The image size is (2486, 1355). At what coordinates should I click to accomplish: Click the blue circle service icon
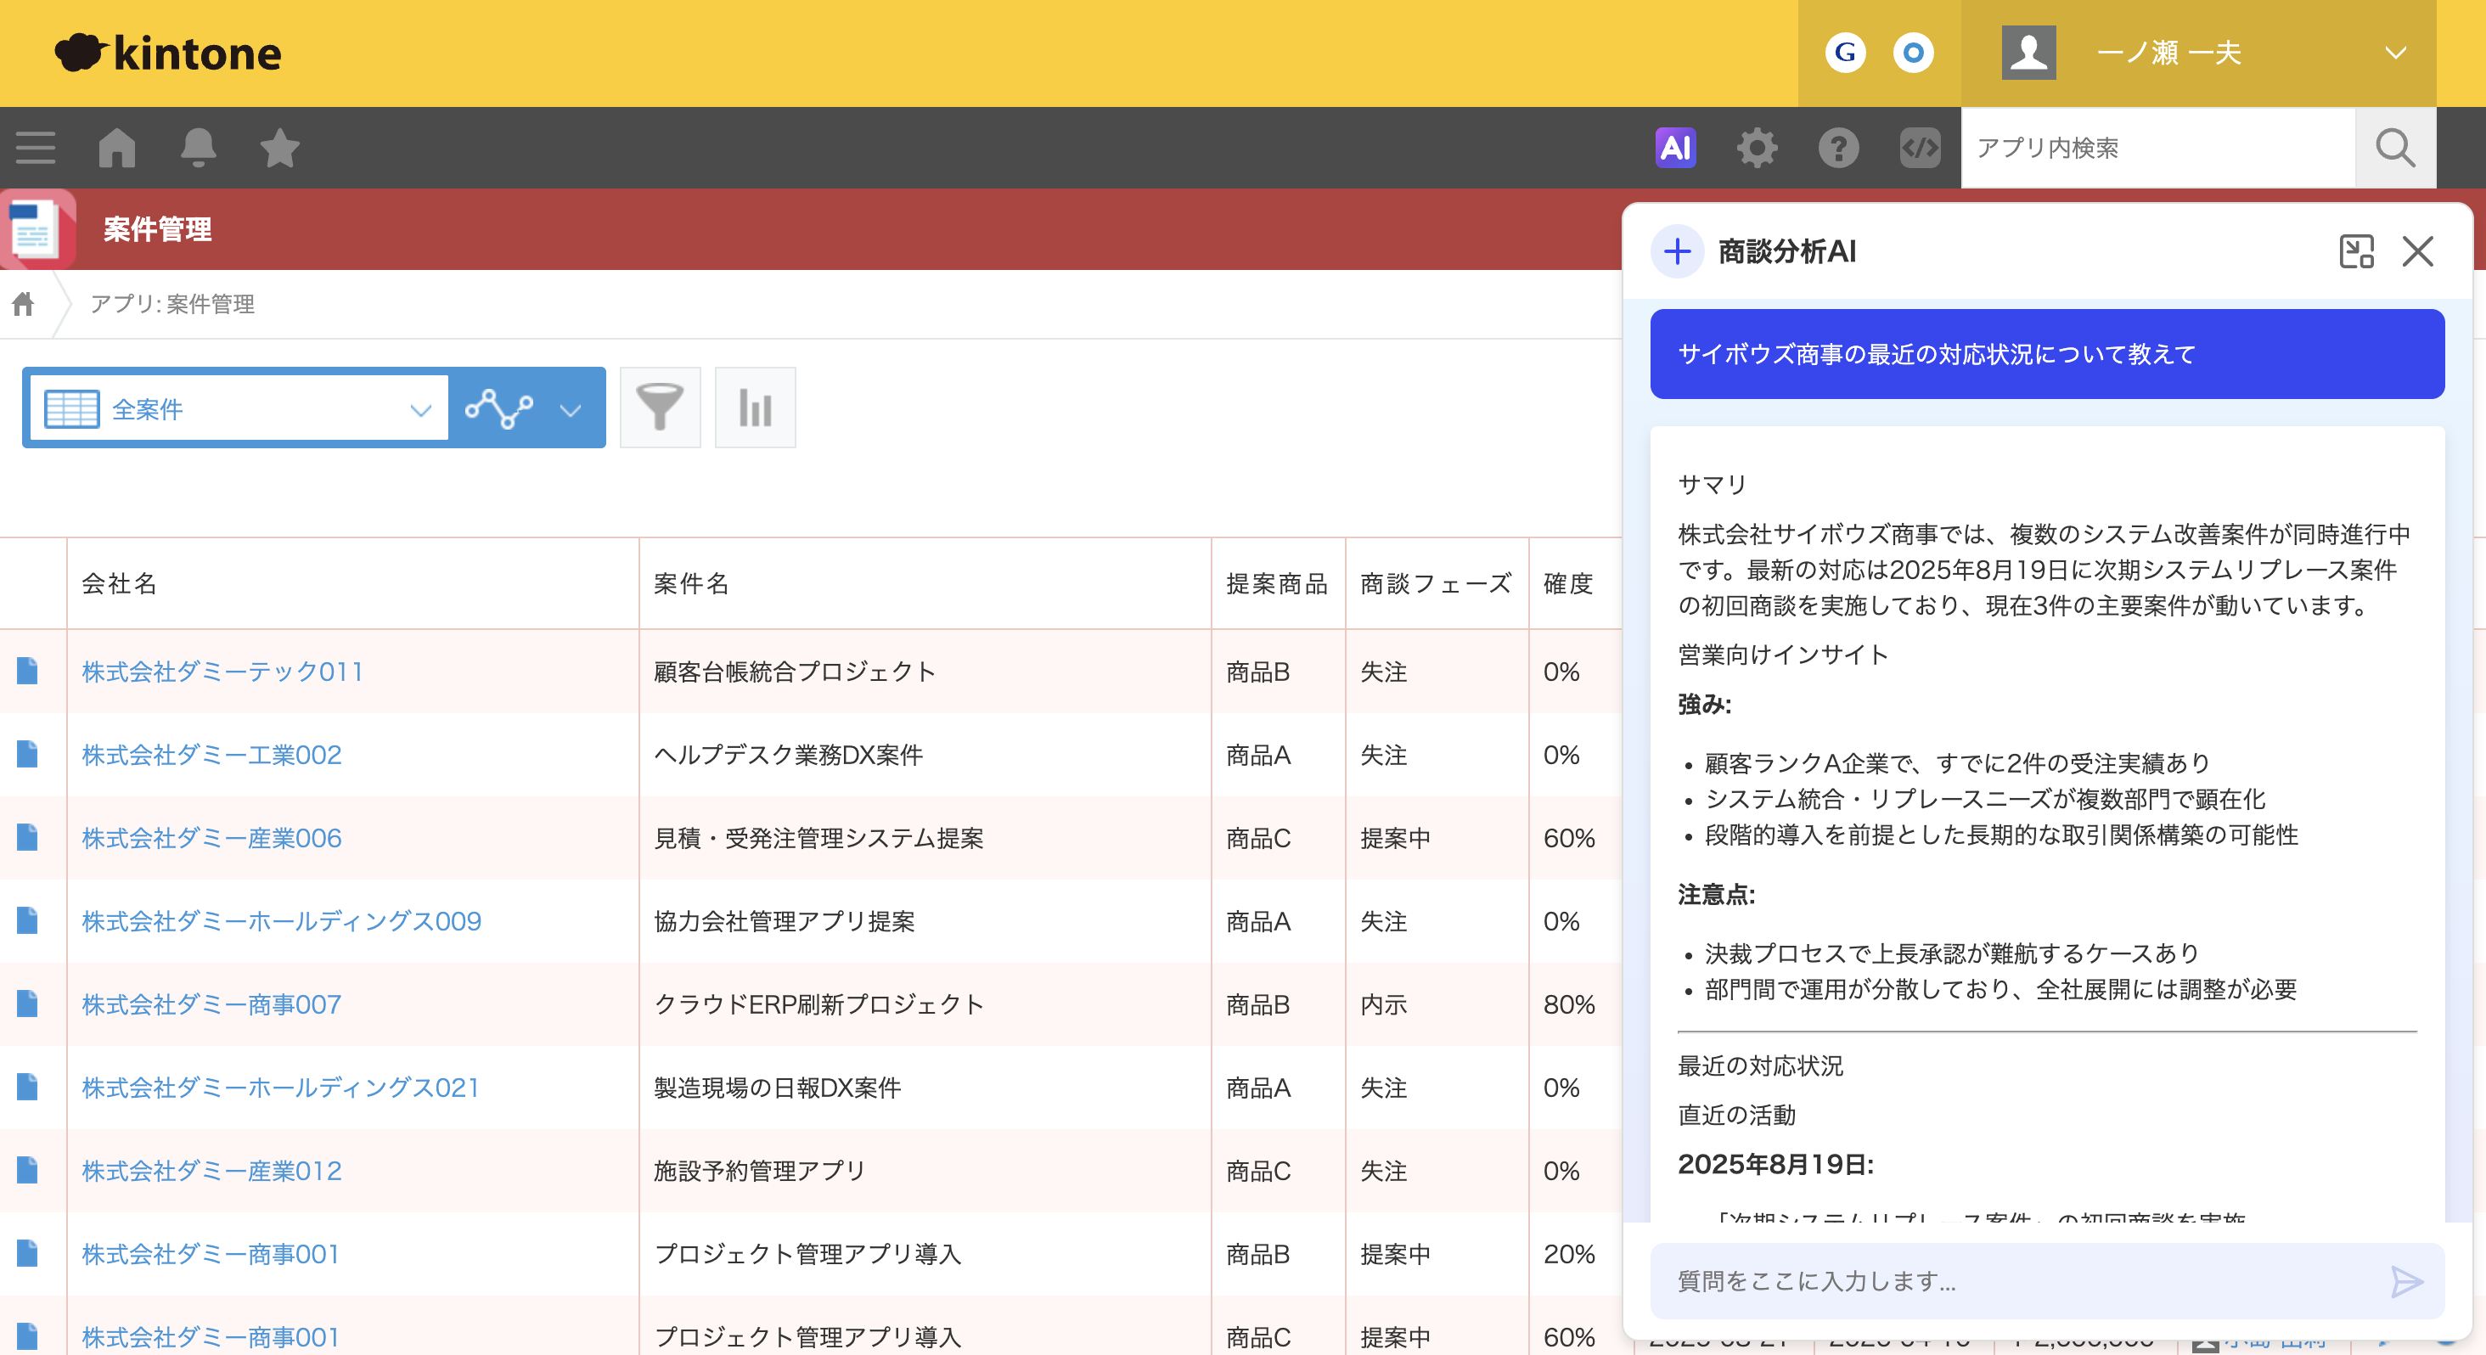click(x=1913, y=52)
